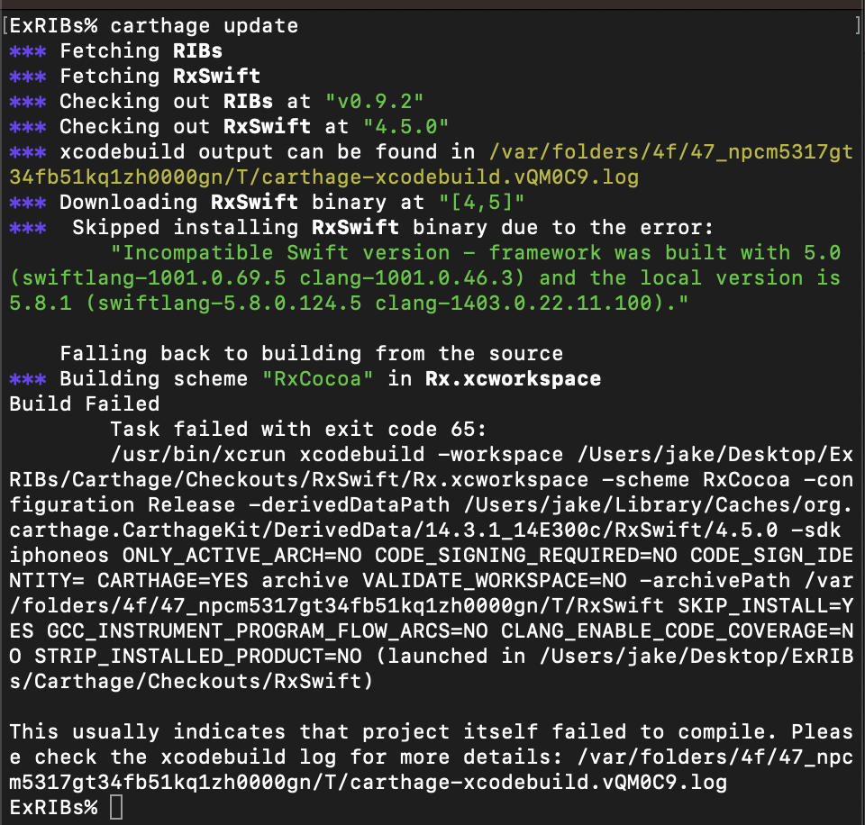Screen dimensions: 865x825
Task: Click the 'VALIDATE_WORKSPACE=NO' setting text
Action: click(x=495, y=581)
